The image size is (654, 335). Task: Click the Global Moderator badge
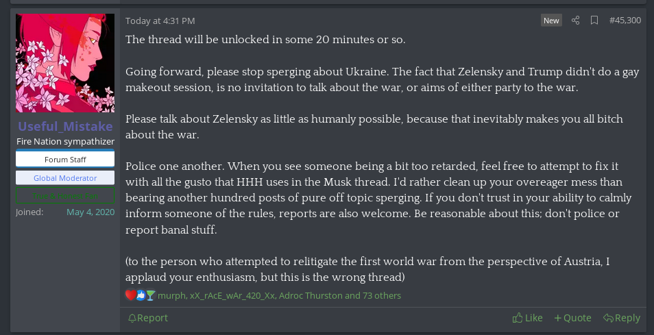65,178
